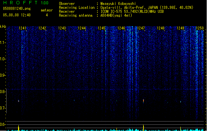
Task: Click the 0.9 kHz frequency label
Action: click(3, 75)
